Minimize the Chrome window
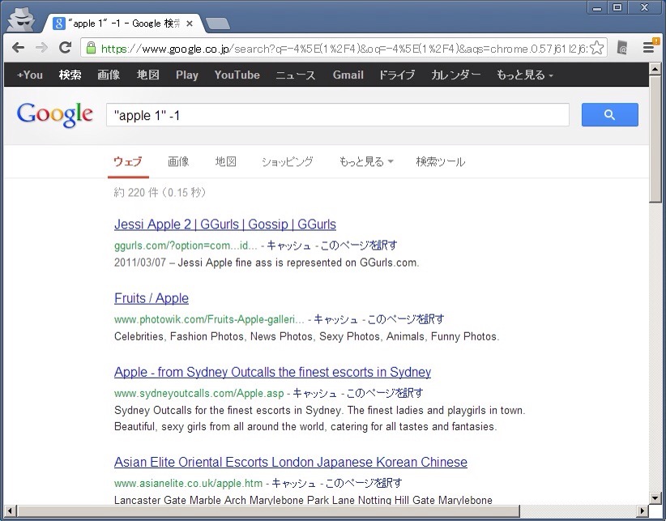666x521 pixels. click(x=597, y=7)
